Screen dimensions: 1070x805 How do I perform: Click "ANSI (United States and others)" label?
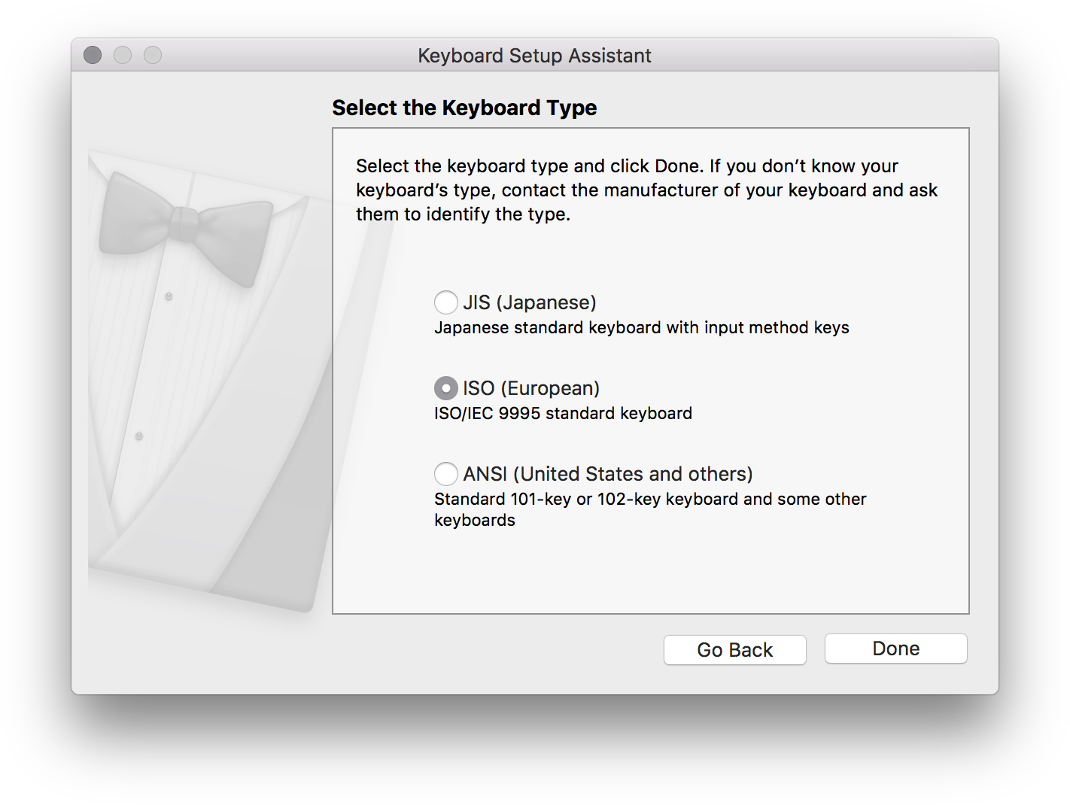pyautogui.click(x=608, y=474)
